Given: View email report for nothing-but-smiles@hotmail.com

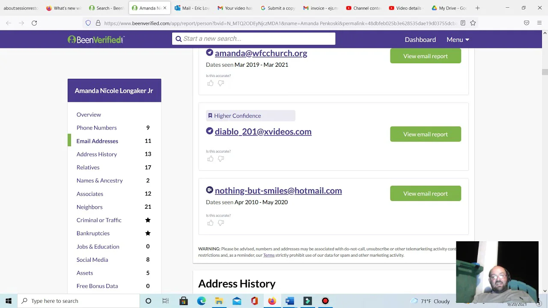Looking at the screenshot, I should pyautogui.click(x=425, y=193).
